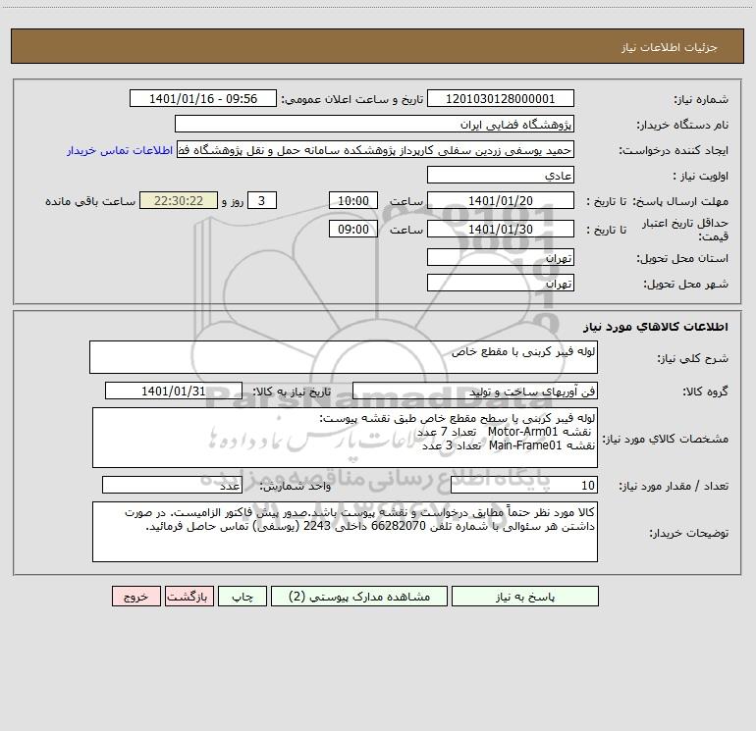
Task: Click the request creator field حمید یوسفی
Action: click(x=375, y=150)
